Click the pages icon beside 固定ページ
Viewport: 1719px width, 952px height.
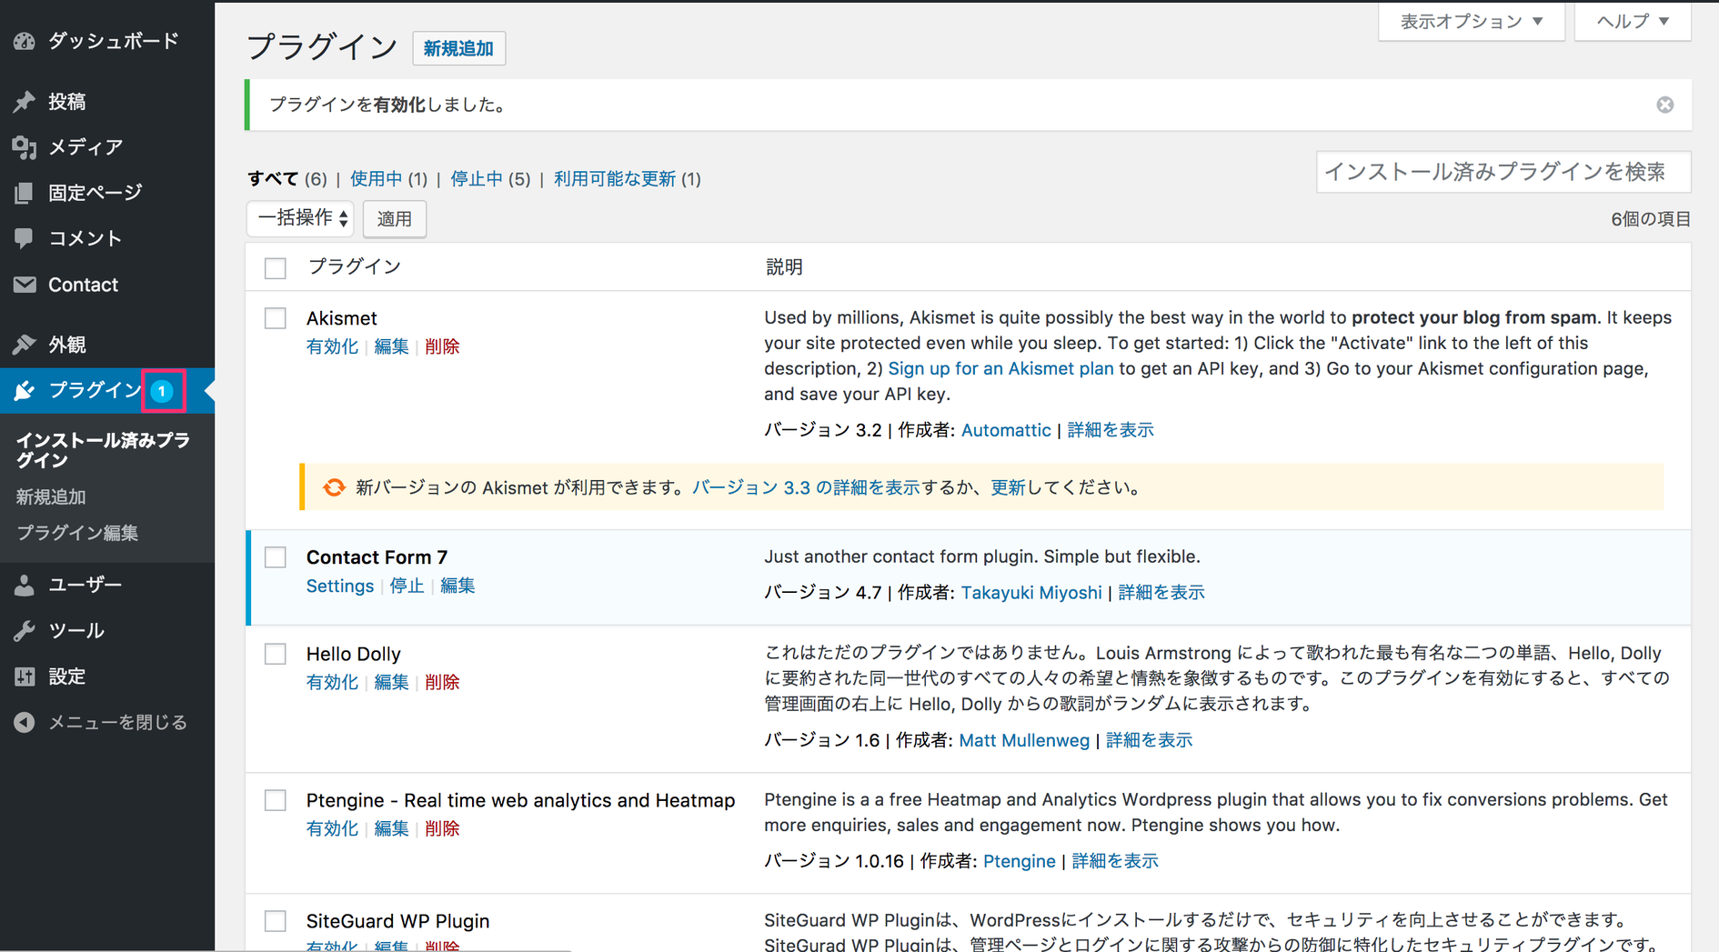click(25, 193)
